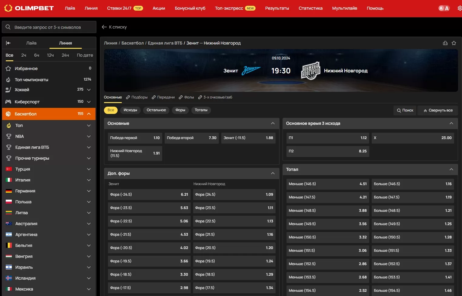Click the Свернуть все button
This screenshot has height=296, width=462.
438,110
